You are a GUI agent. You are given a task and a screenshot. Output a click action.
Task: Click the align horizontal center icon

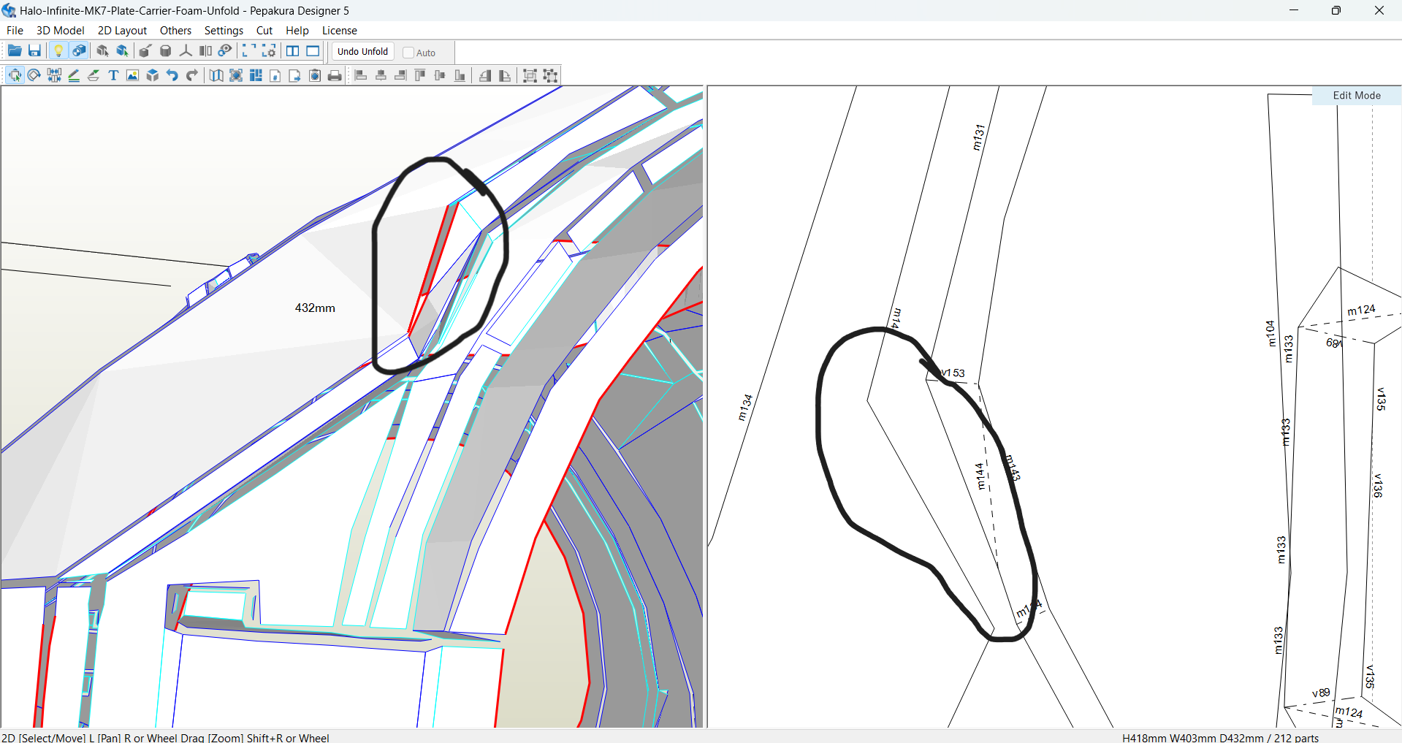click(x=381, y=75)
